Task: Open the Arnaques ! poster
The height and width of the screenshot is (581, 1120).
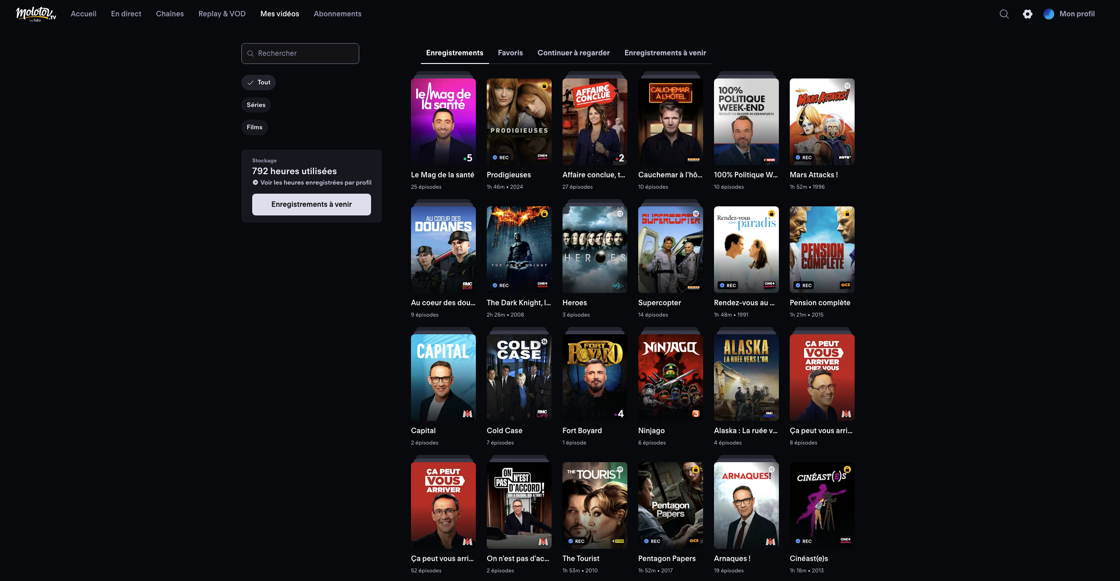Action: (x=746, y=505)
